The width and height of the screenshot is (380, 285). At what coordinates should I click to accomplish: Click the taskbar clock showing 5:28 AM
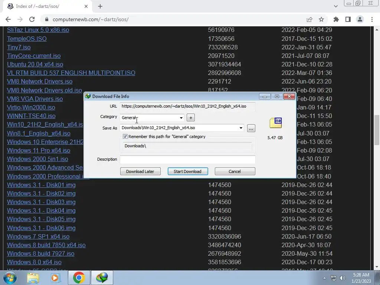coord(361,278)
